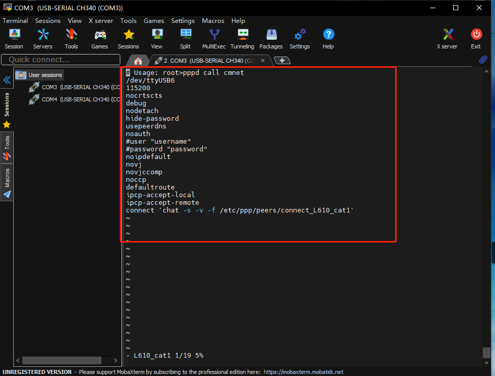Open the Tools menu
This screenshot has height=376, width=495.
pos(128,21)
